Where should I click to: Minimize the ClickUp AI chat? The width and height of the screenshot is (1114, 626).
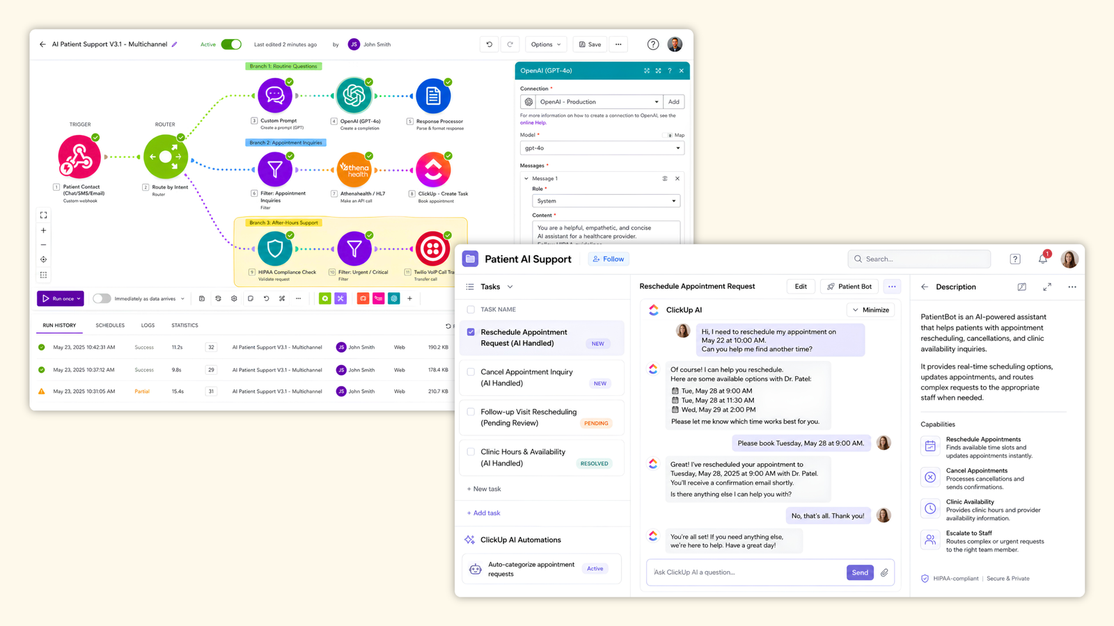point(871,310)
